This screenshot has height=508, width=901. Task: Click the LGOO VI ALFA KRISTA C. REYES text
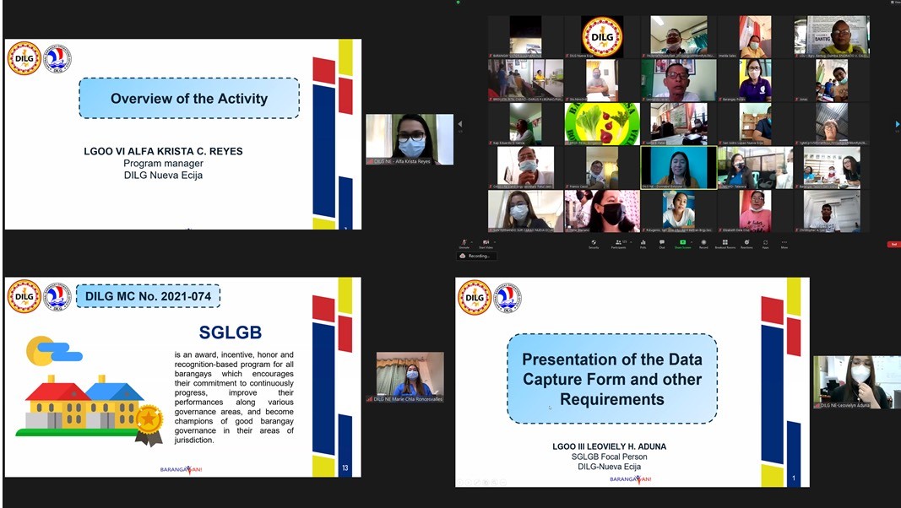coord(163,152)
